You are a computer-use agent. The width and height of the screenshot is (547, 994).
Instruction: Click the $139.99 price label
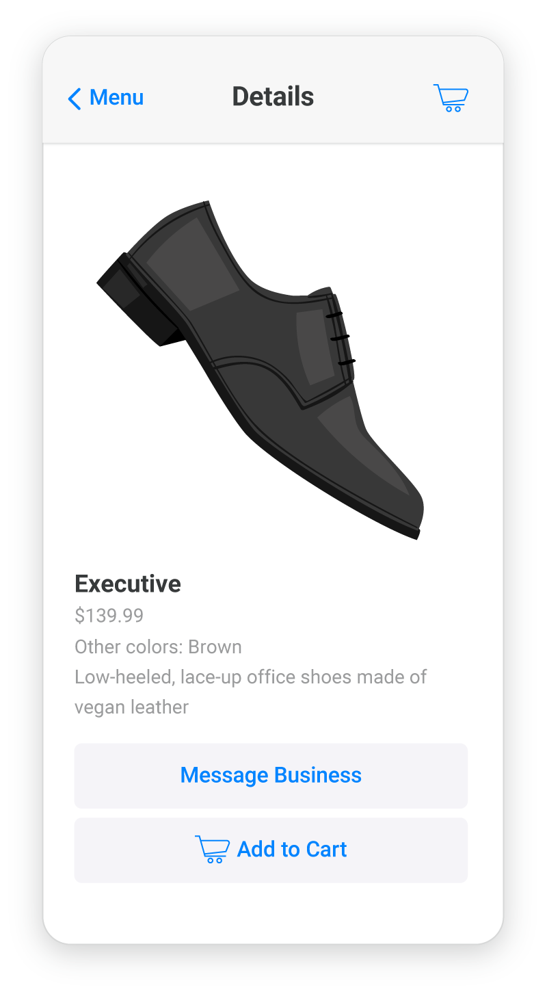click(109, 616)
